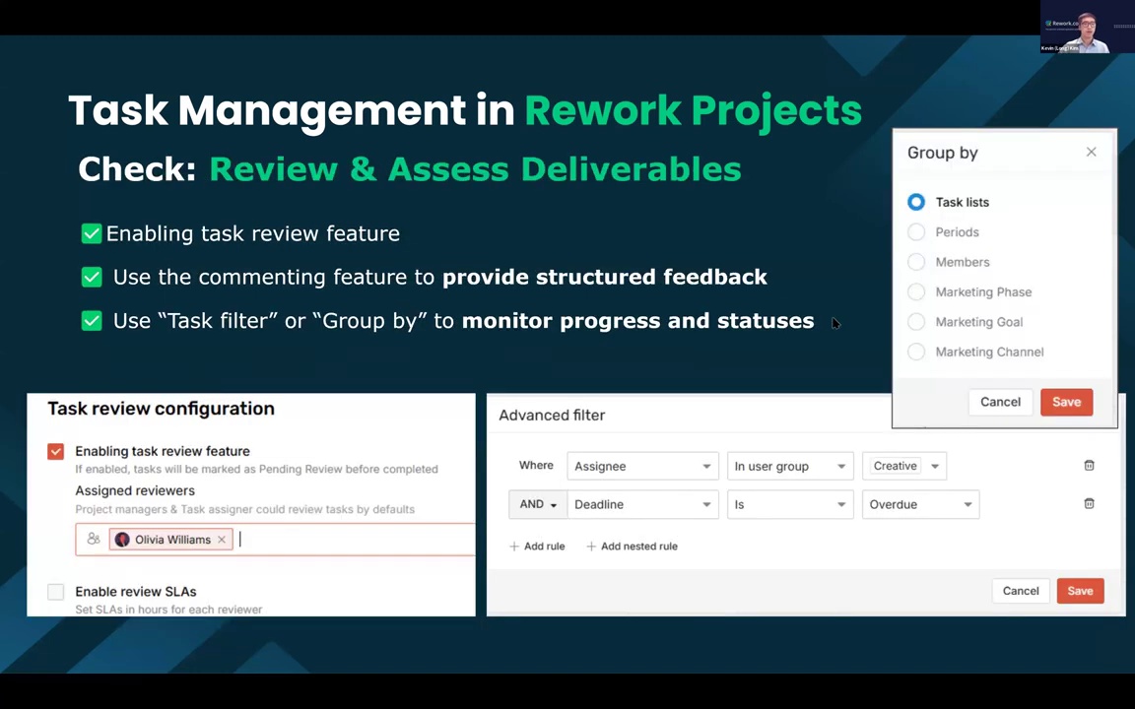Click the Group by dialog title
This screenshot has width=1135, height=709.
coord(943,153)
